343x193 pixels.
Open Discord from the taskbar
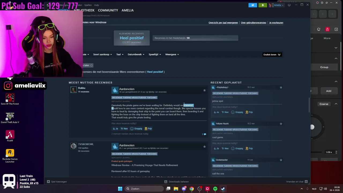(184, 189)
